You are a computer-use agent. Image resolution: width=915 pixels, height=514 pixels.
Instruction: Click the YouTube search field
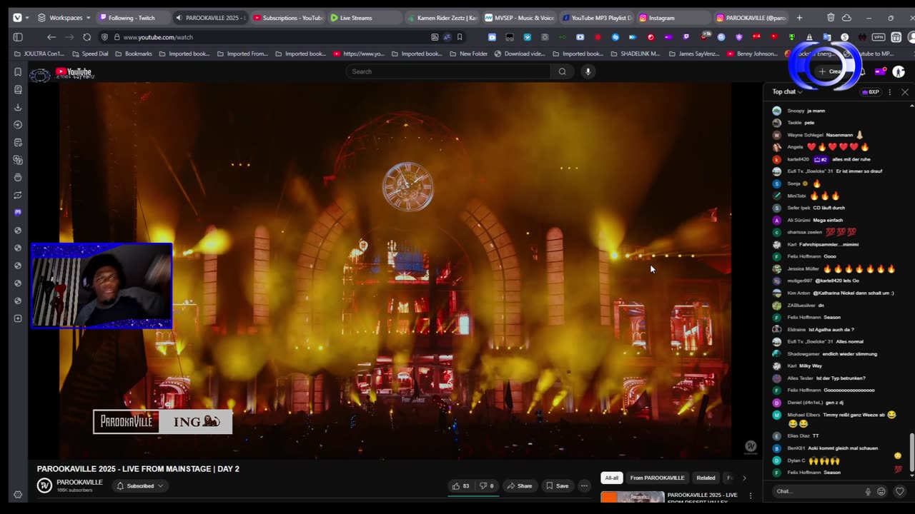click(x=448, y=71)
